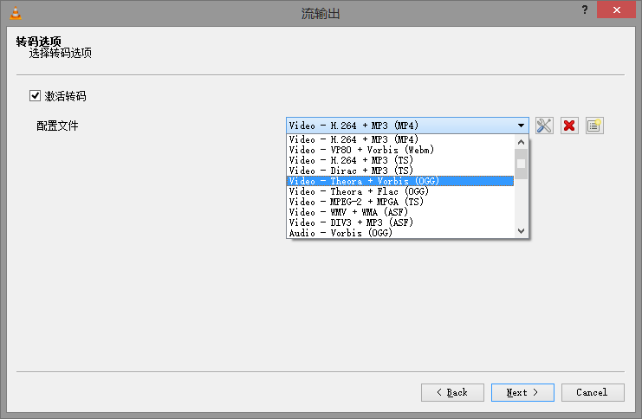642x419 pixels.
Task: Select Video - H.264 + MP3 (TS)
Action: point(400,160)
